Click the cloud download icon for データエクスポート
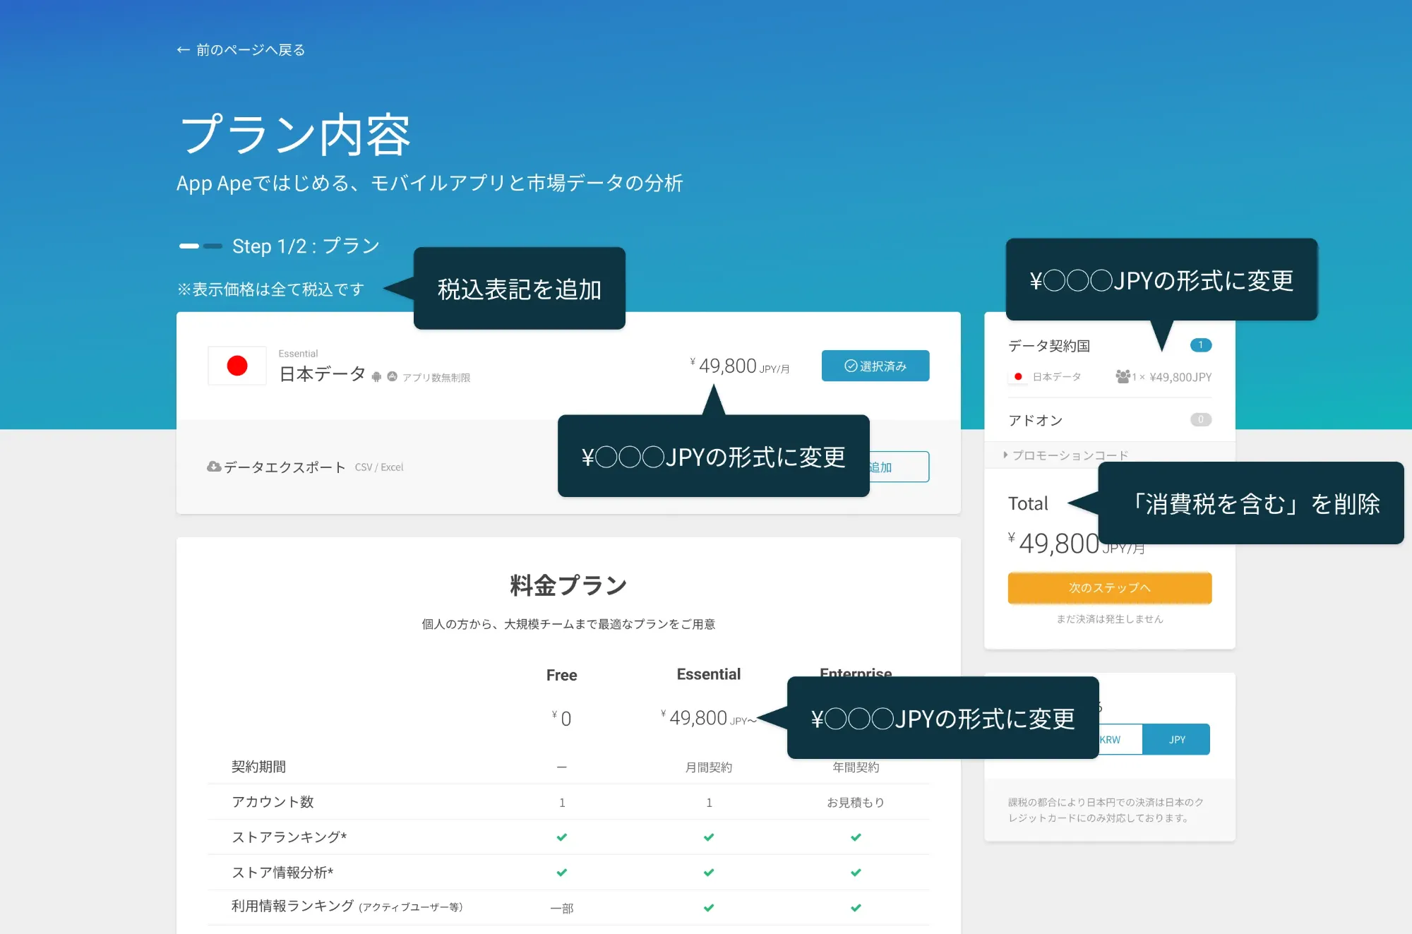This screenshot has height=934, width=1412. pyautogui.click(x=214, y=467)
